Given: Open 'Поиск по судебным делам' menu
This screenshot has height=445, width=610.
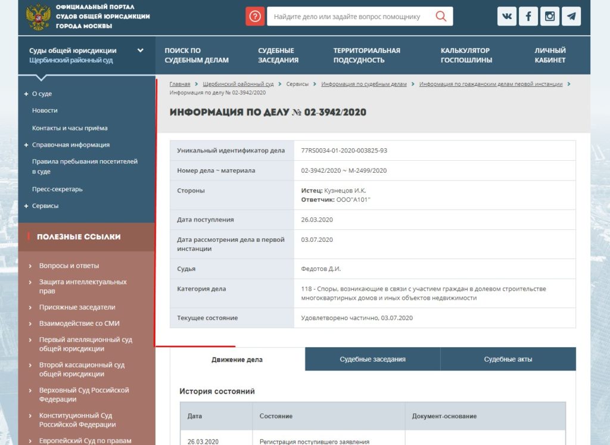Looking at the screenshot, I should point(197,55).
